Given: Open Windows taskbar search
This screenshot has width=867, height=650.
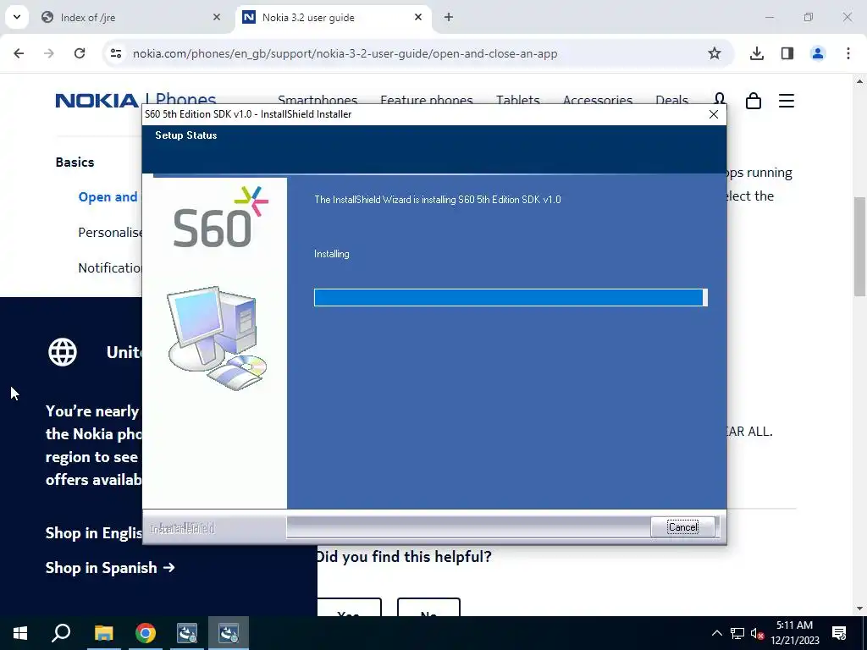Looking at the screenshot, I should pyautogui.click(x=61, y=633).
